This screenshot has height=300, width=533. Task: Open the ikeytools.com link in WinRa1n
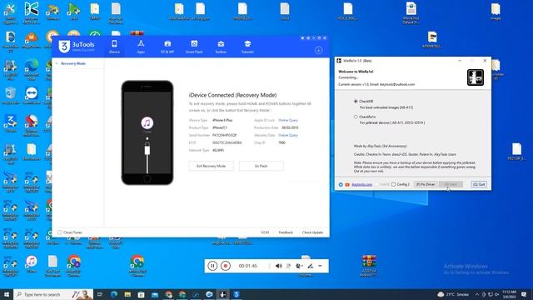pos(361,185)
